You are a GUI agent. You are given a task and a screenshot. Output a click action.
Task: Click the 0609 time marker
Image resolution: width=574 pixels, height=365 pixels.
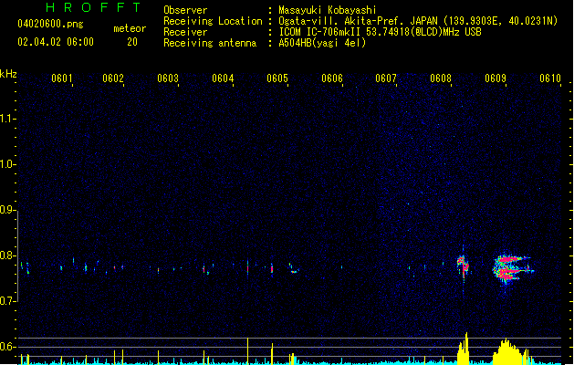pos(496,78)
